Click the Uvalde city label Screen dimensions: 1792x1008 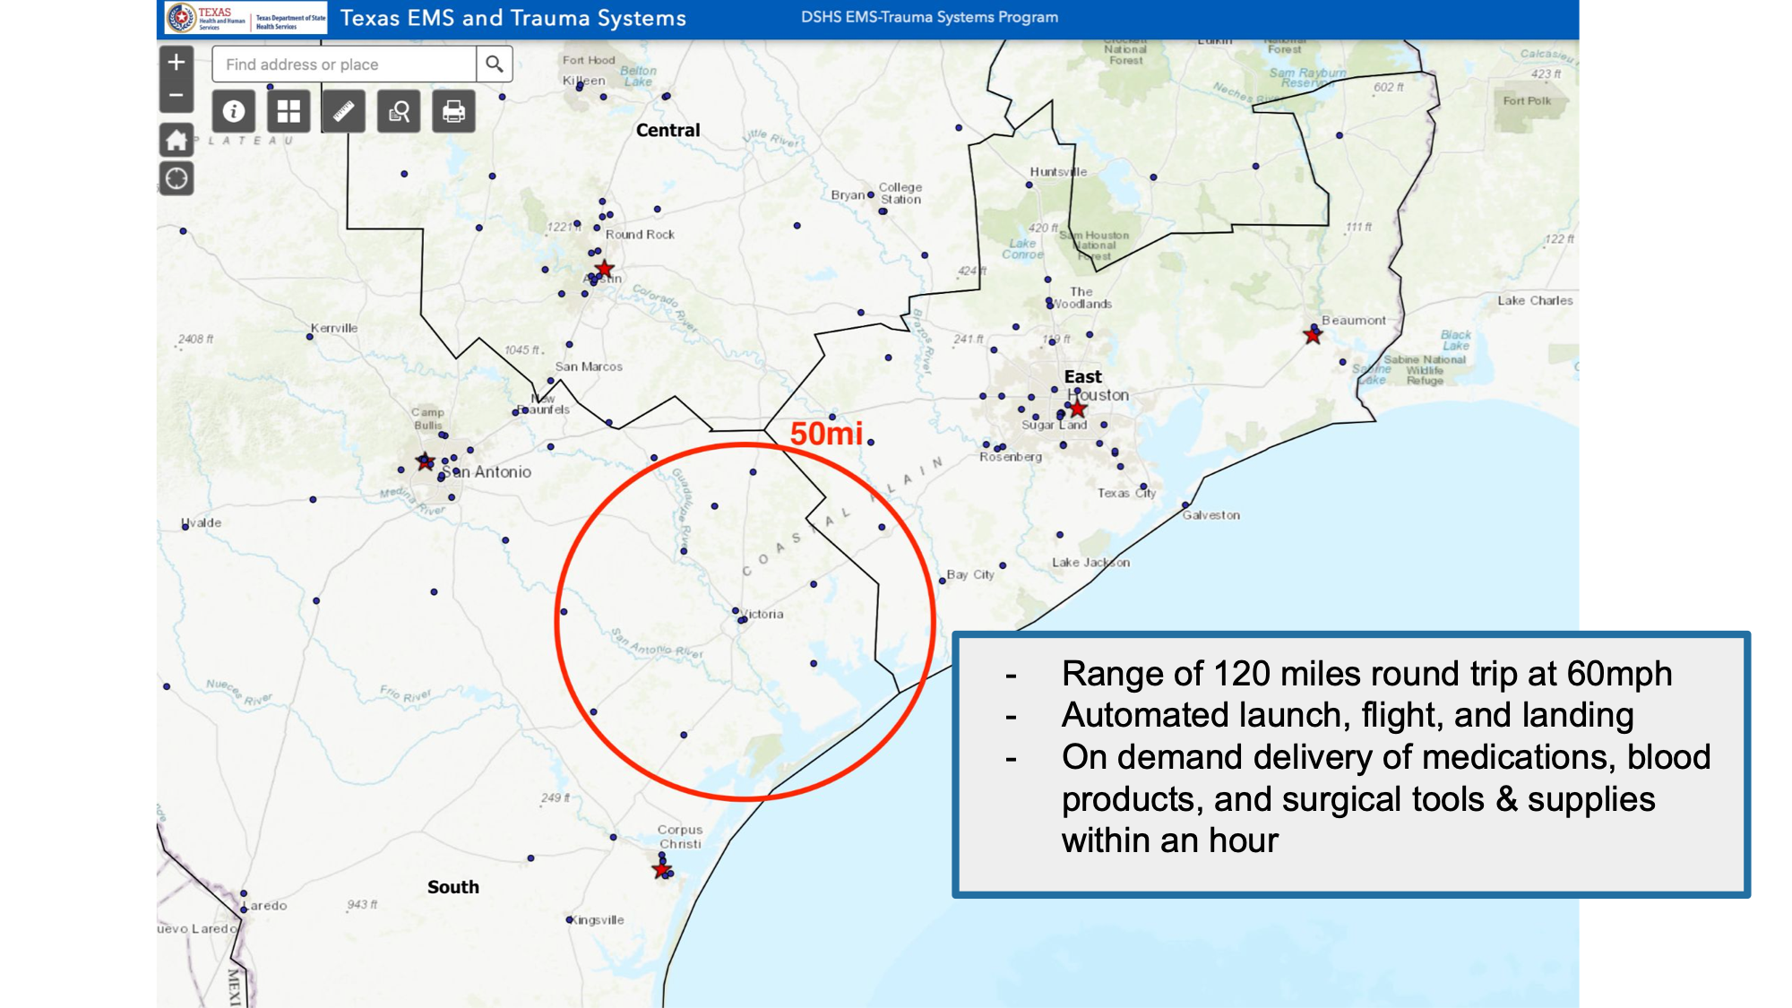[202, 523]
